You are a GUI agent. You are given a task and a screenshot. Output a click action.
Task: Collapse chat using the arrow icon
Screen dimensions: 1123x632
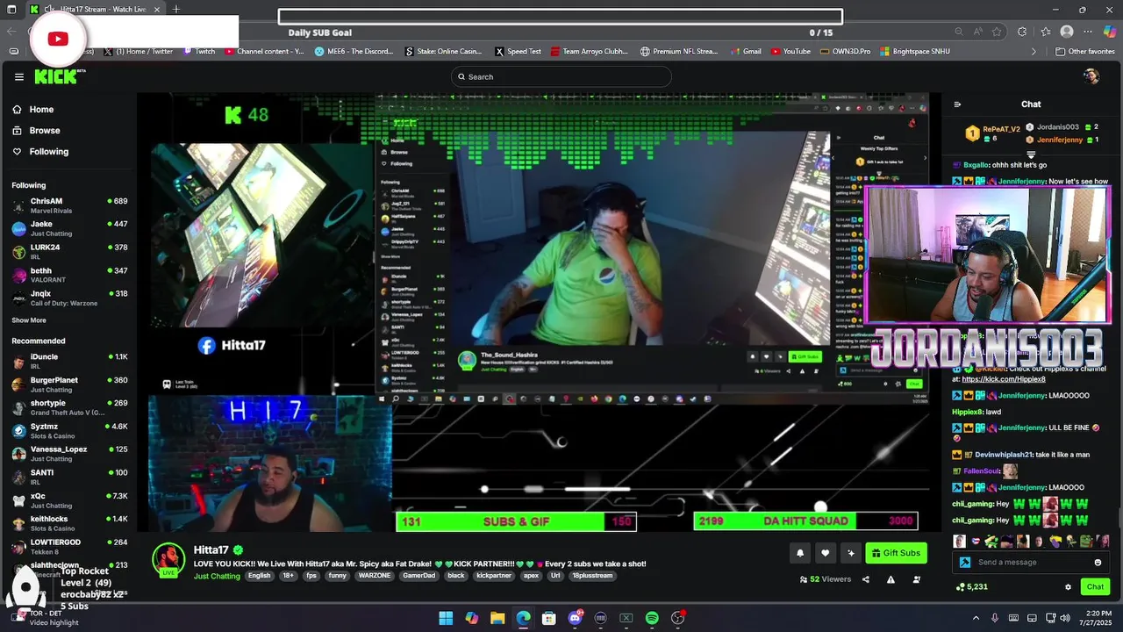[x=957, y=104]
